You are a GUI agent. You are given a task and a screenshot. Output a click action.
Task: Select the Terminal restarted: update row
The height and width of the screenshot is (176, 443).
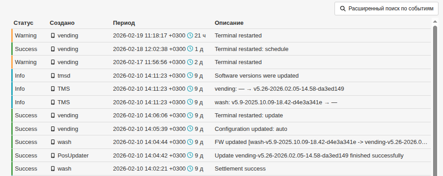[x=221, y=116]
